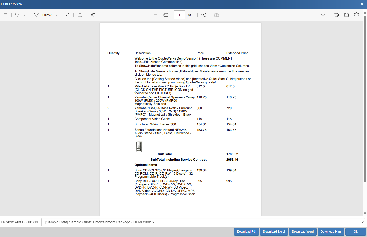Open the table of contents panel

[x=5, y=15]
